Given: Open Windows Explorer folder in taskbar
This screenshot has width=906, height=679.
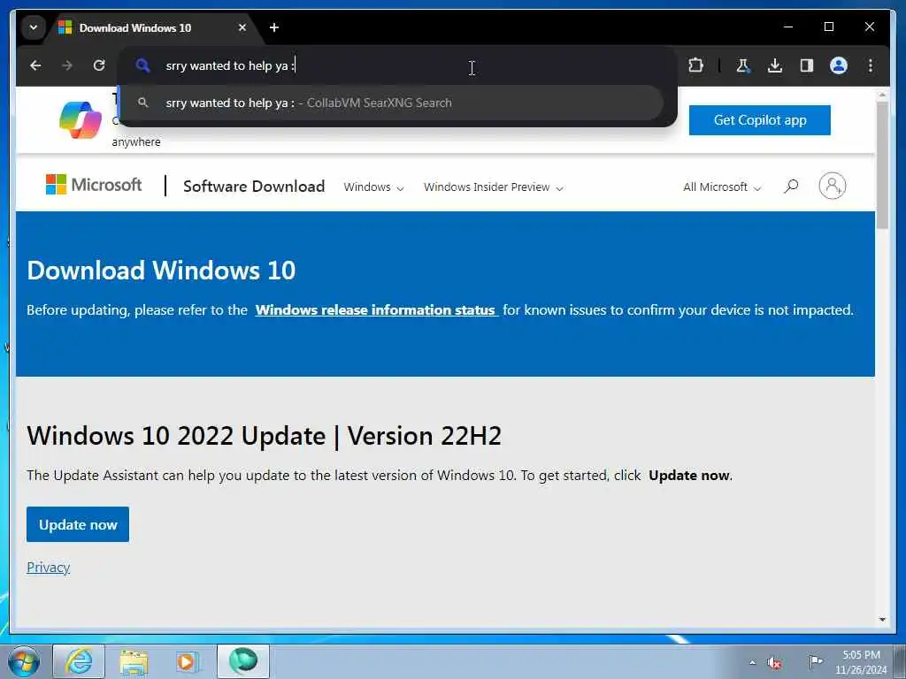Looking at the screenshot, I should tap(134, 661).
